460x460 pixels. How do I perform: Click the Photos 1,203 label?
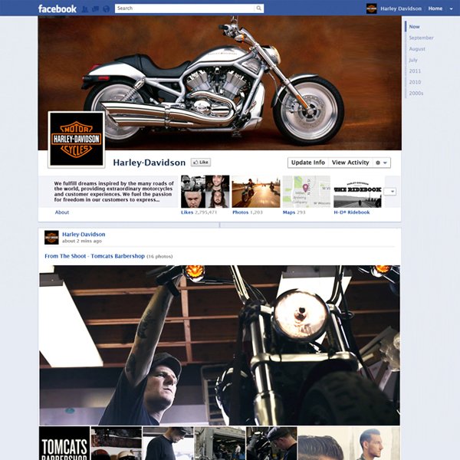pos(248,212)
